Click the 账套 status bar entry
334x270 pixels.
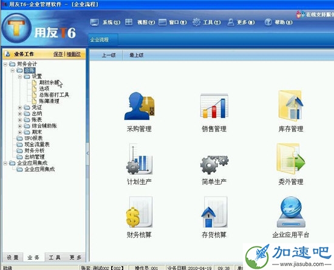(x=103, y=268)
